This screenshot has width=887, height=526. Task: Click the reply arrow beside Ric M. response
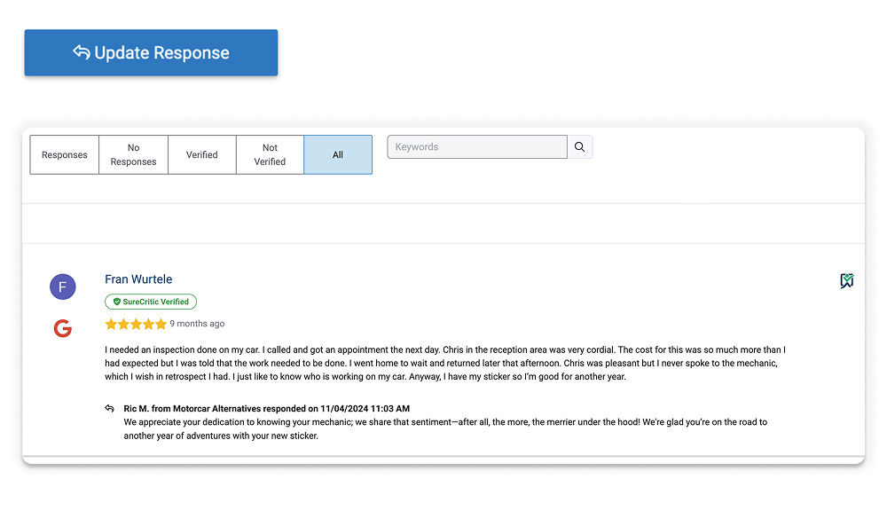[109, 408]
